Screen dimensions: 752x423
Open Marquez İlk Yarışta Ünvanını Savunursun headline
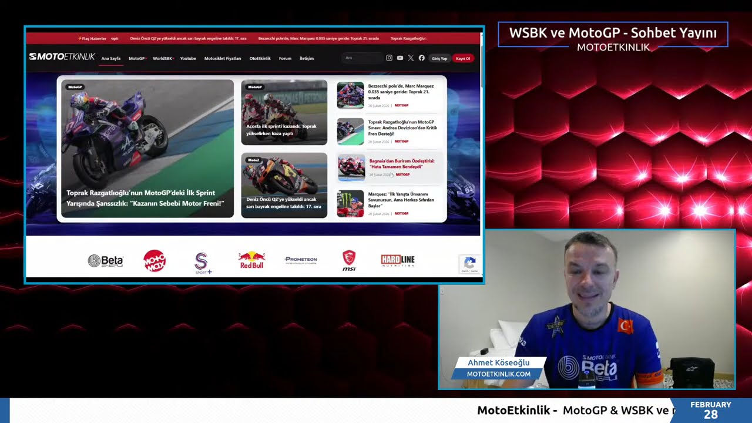pos(401,200)
